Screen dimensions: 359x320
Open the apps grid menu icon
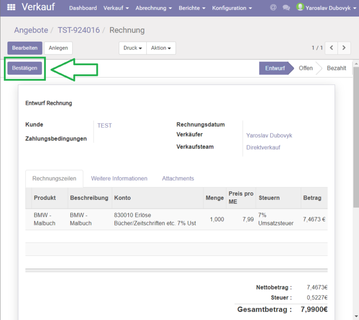11,7
